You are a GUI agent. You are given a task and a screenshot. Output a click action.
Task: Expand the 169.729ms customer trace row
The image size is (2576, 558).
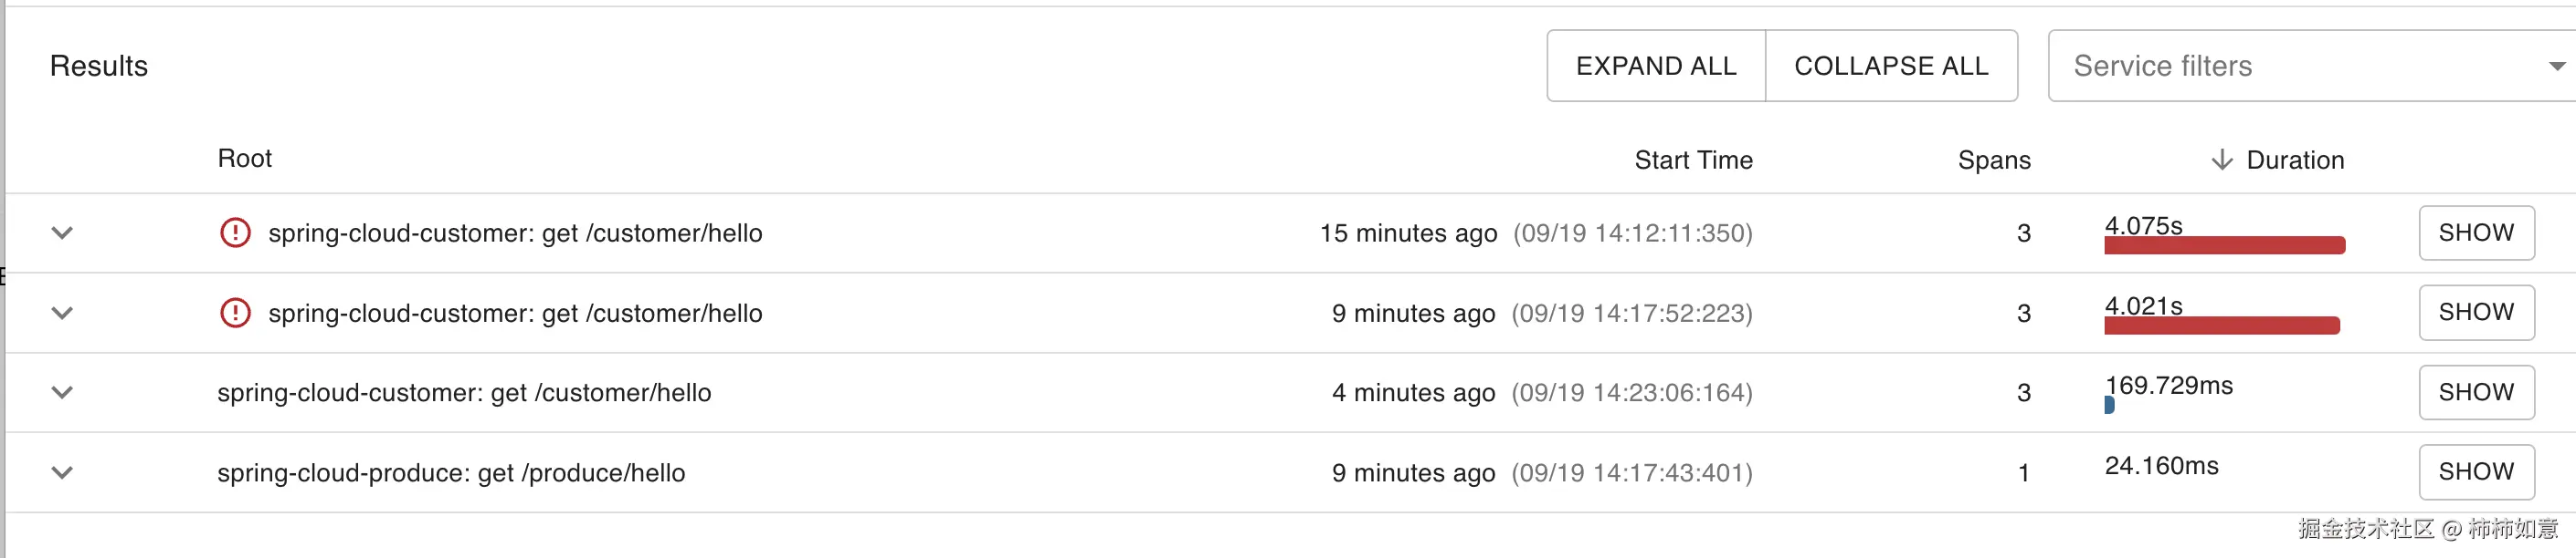coord(62,392)
